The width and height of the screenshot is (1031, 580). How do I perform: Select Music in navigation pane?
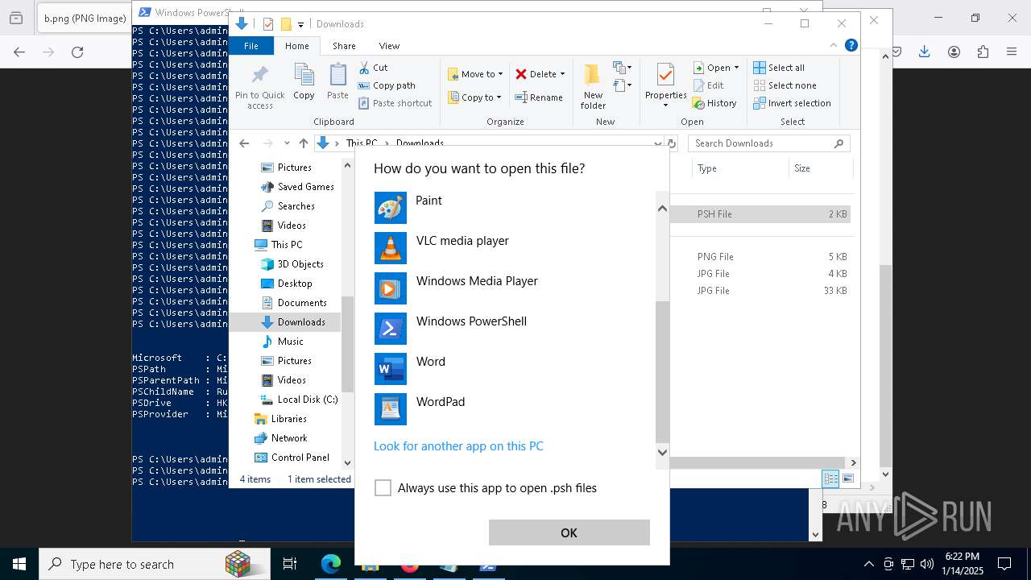tap(282, 342)
